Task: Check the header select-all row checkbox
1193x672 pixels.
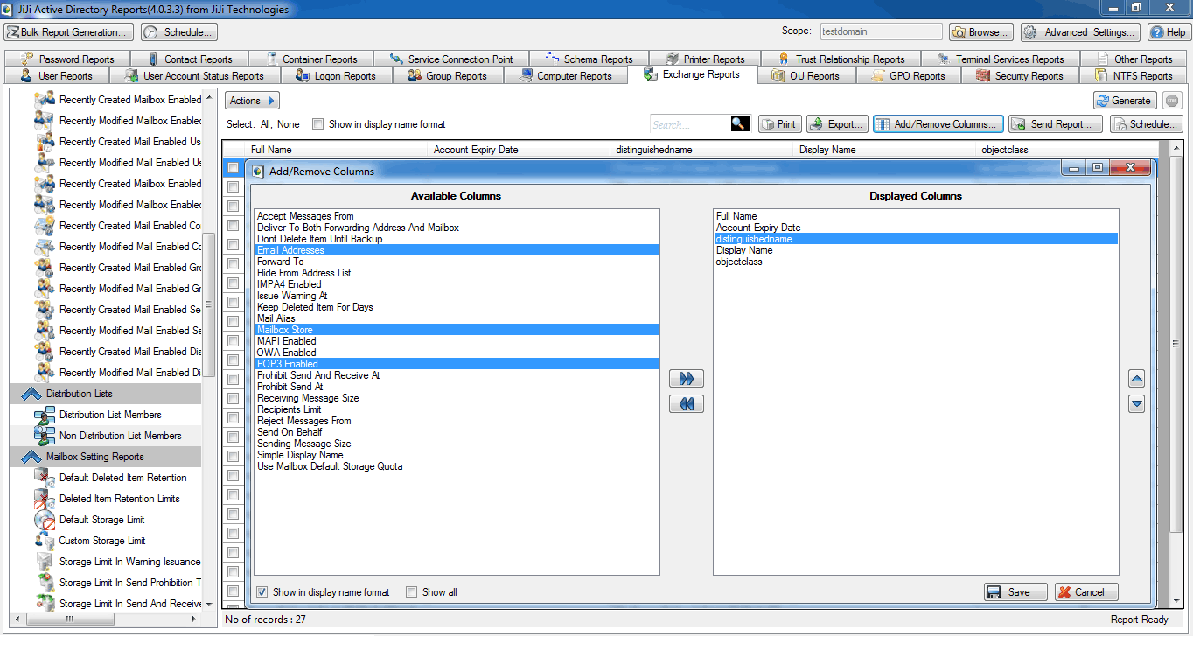Action: tap(233, 167)
